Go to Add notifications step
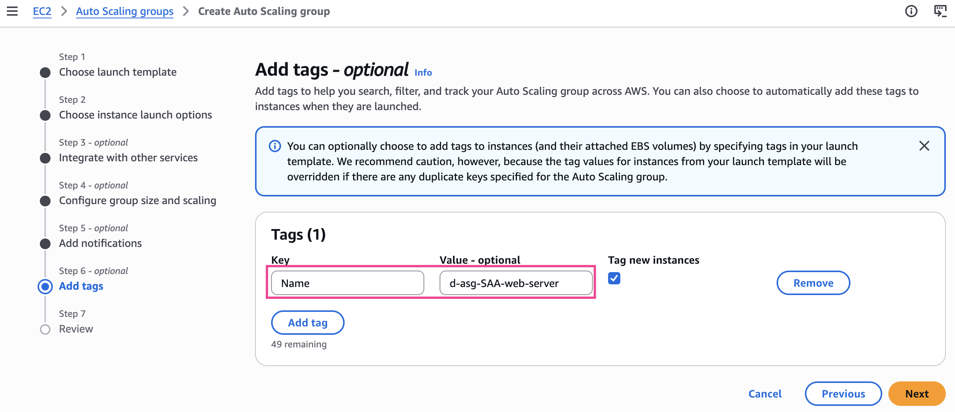The width and height of the screenshot is (955, 412). (100, 243)
